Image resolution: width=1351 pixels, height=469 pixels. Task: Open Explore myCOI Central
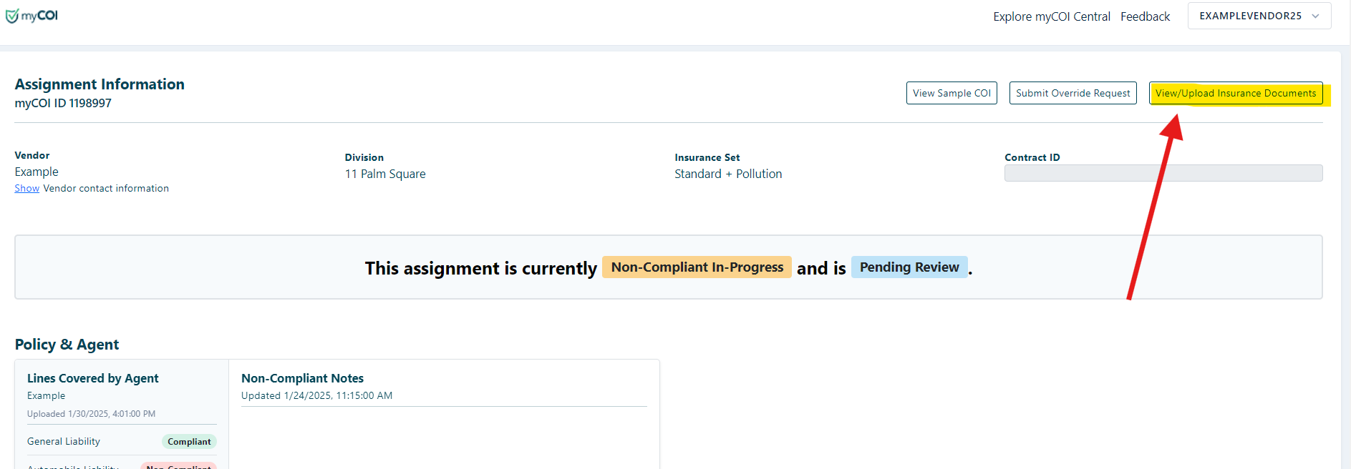point(1051,16)
